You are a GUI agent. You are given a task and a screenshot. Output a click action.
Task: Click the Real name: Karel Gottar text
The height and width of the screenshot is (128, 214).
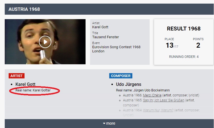(x=33, y=90)
